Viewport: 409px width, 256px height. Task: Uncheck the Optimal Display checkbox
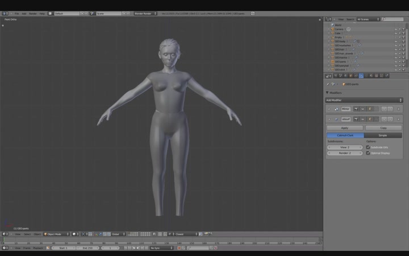(x=368, y=153)
